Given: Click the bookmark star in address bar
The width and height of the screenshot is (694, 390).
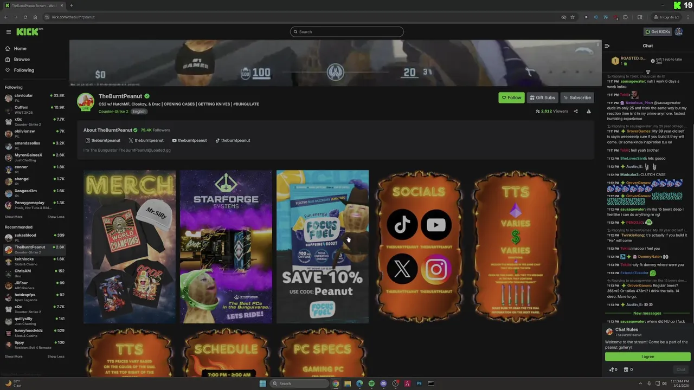Looking at the screenshot, I should pos(573,17).
